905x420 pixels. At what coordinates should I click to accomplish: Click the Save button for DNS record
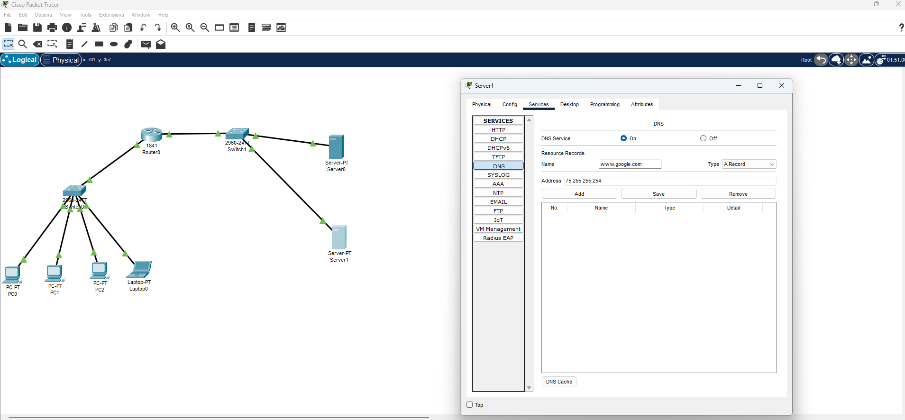(x=658, y=194)
